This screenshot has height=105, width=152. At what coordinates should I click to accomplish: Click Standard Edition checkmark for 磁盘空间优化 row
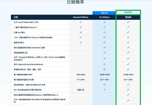(81, 43)
